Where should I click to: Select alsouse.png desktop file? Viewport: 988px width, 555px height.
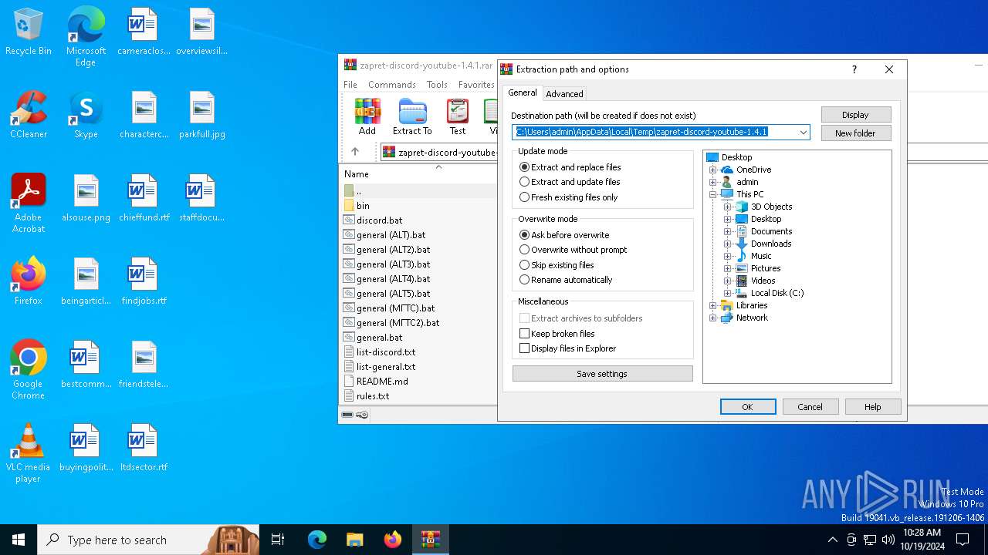coord(86,199)
